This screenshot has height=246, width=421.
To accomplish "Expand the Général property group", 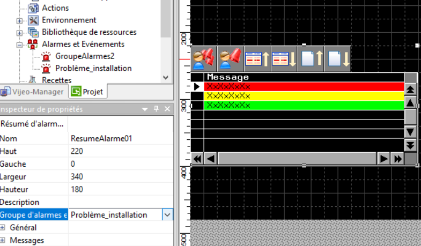I will pos(3,227).
